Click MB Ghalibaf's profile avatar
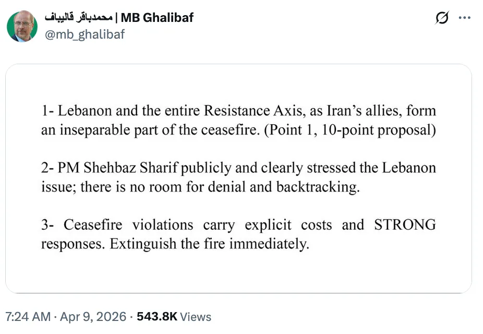The image size is (483, 334). tap(22, 26)
